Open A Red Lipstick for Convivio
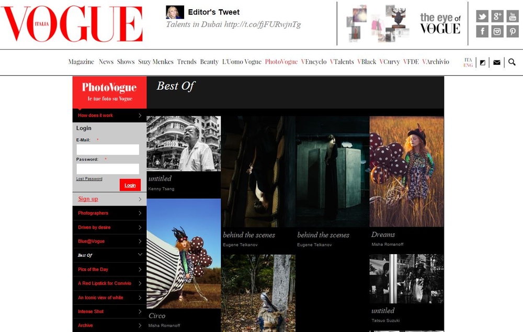This screenshot has height=332, width=523. point(109,283)
